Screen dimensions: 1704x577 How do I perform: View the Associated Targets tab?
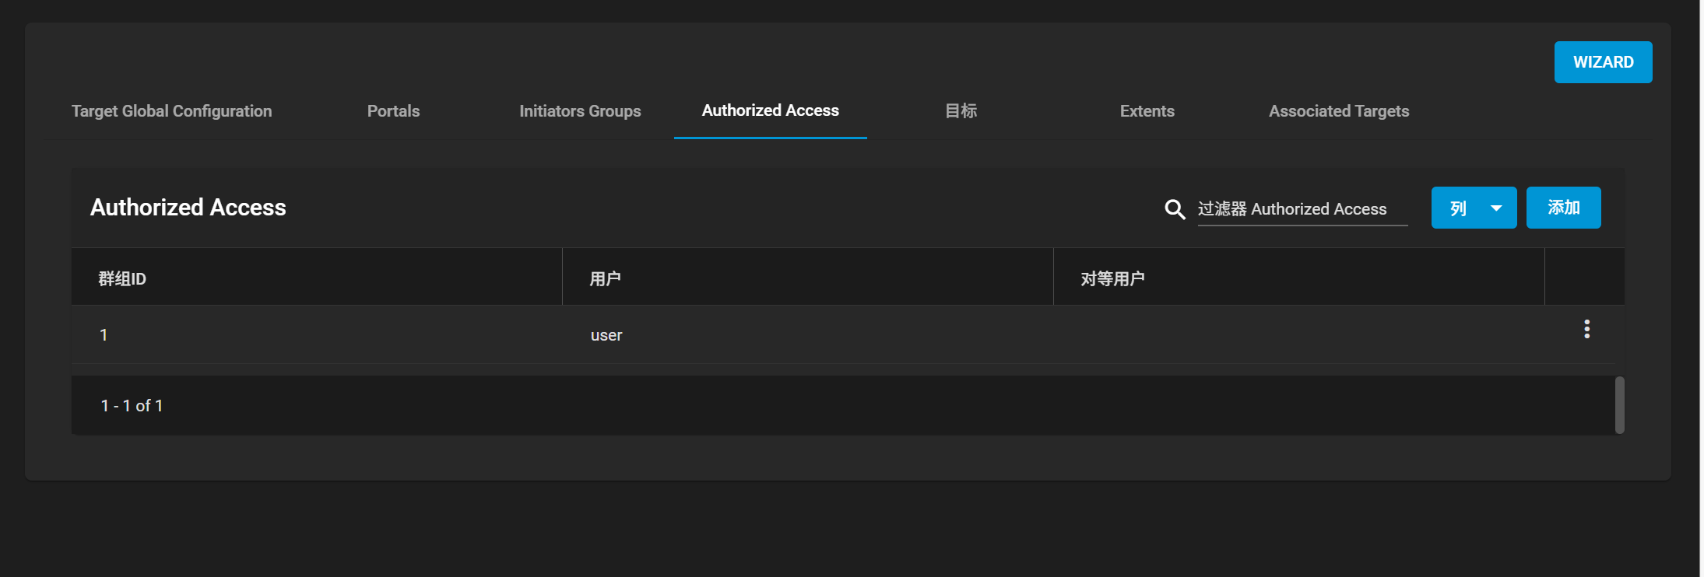pyautogui.click(x=1338, y=111)
